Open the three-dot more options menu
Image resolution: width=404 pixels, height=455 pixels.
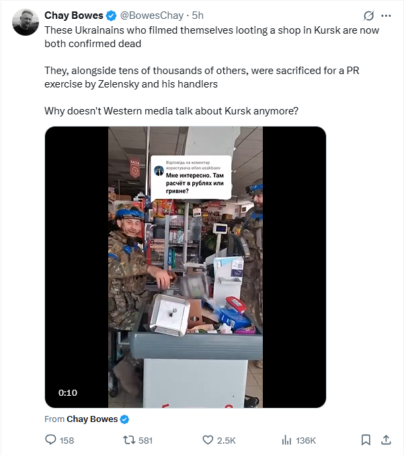click(386, 15)
